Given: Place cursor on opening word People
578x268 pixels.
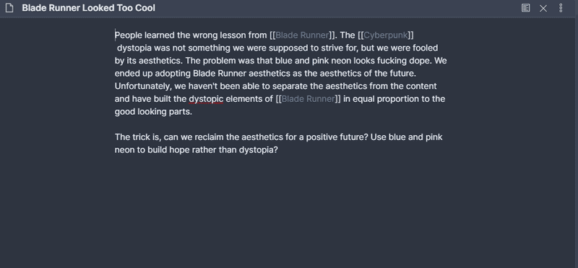Looking at the screenshot, I should pos(129,35).
